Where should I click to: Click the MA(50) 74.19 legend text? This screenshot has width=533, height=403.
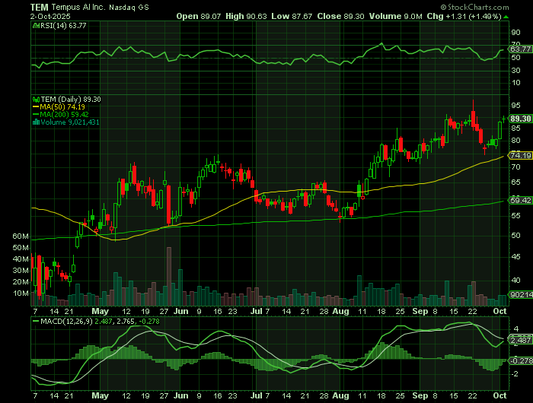click(x=62, y=107)
